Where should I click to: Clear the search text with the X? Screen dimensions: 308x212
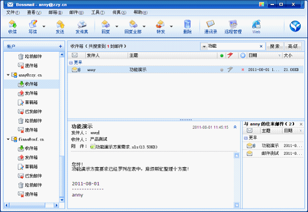pos(261,46)
